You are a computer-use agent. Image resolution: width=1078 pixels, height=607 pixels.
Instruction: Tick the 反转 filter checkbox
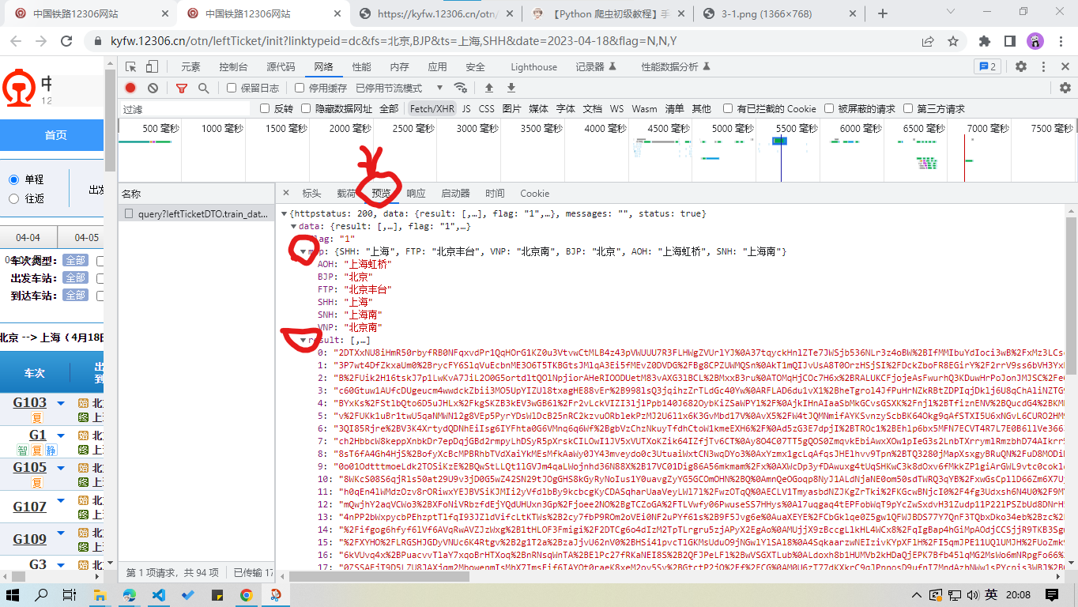[265, 108]
